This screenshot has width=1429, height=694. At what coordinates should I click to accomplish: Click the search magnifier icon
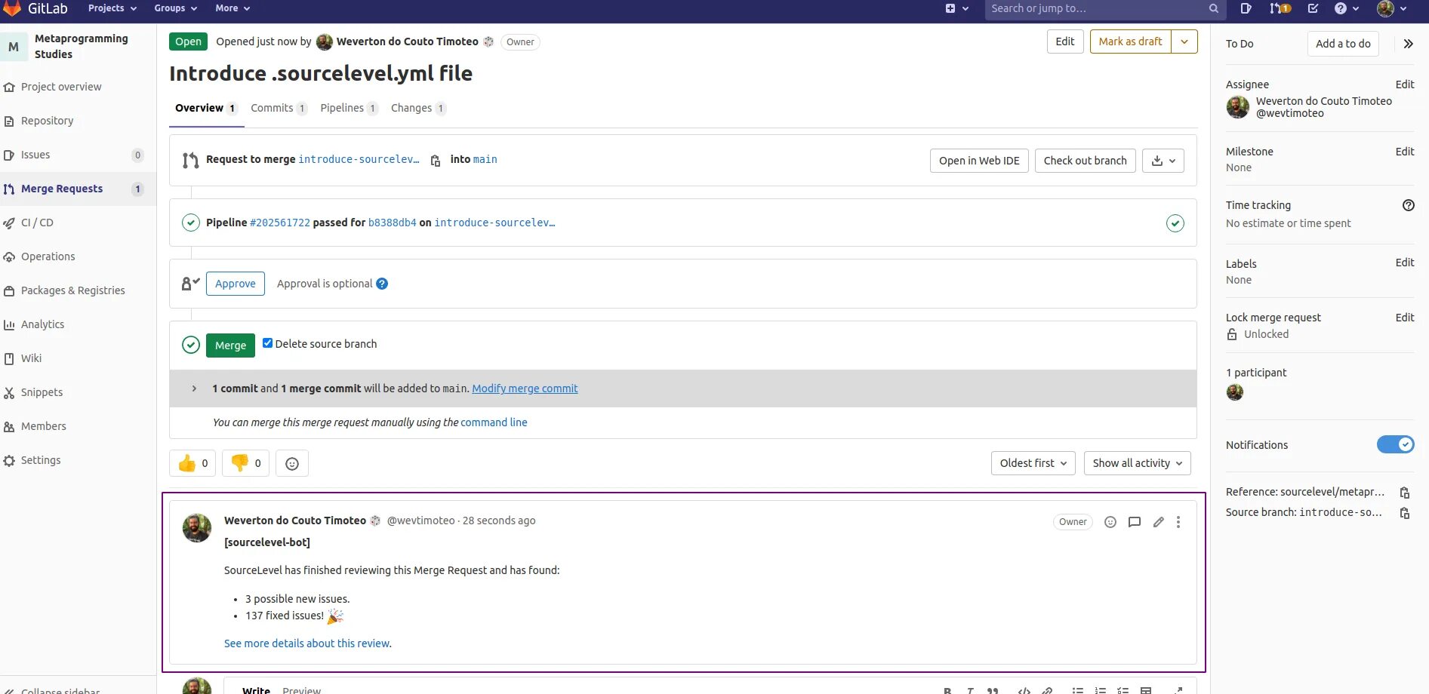pos(1214,8)
